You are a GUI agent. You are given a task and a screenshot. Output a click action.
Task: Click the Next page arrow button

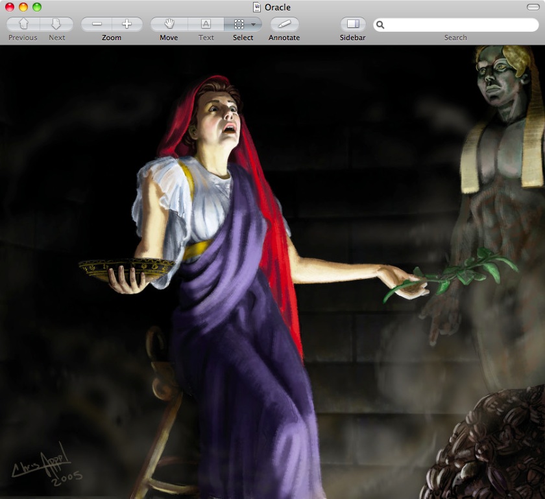(56, 24)
